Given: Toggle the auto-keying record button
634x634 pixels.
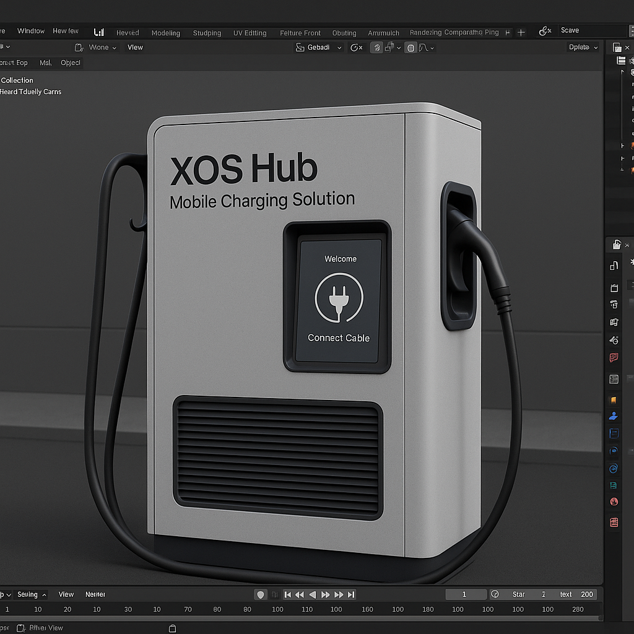Looking at the screenshot, I should click(x=261, y=594).
